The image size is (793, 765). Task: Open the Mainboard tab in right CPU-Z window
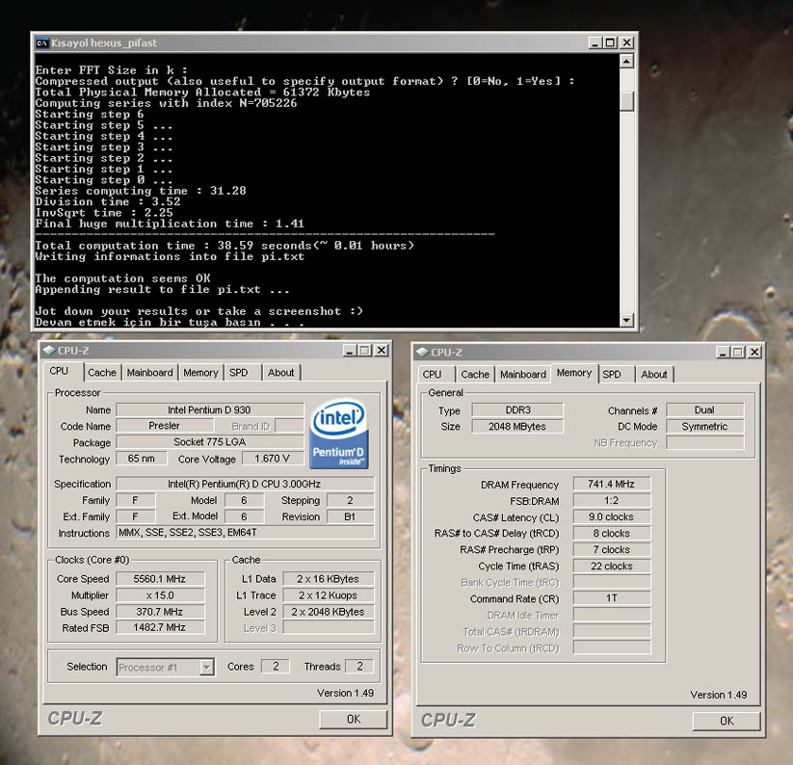coord(523,375)
